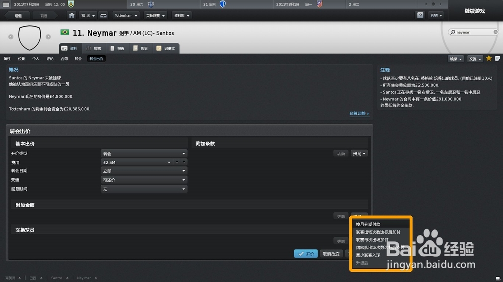Click the 继续游戏 continue game button
This screenshot has width=503, height=282.
coord(475,11)
